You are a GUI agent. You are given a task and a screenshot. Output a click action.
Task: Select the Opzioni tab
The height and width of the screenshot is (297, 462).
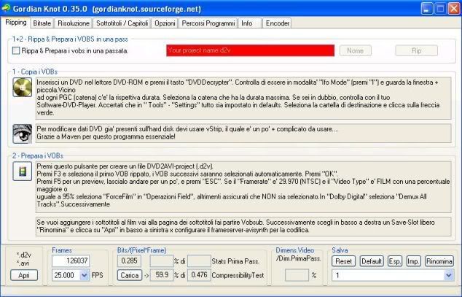tap(165, 23)
